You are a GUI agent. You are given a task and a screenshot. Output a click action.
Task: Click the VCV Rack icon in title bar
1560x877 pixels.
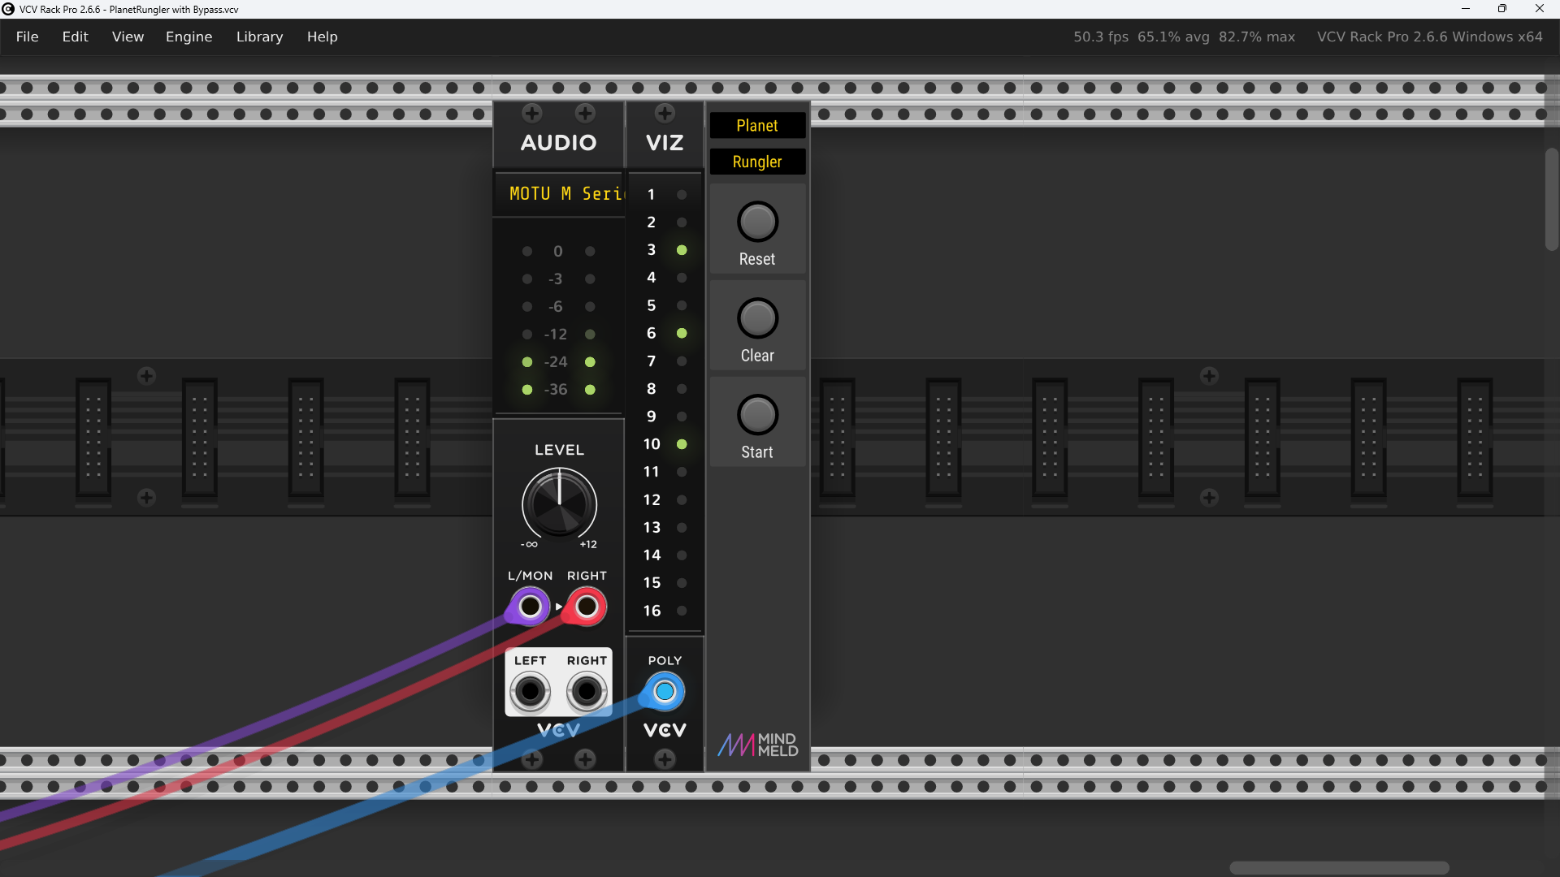[x=9, y=9]
